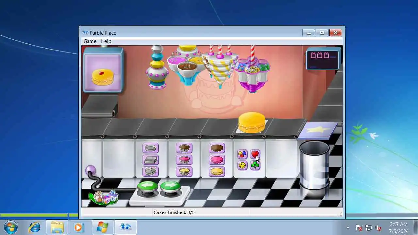Apply the pink icing button
Screen dimensions: 418x235
217,160
